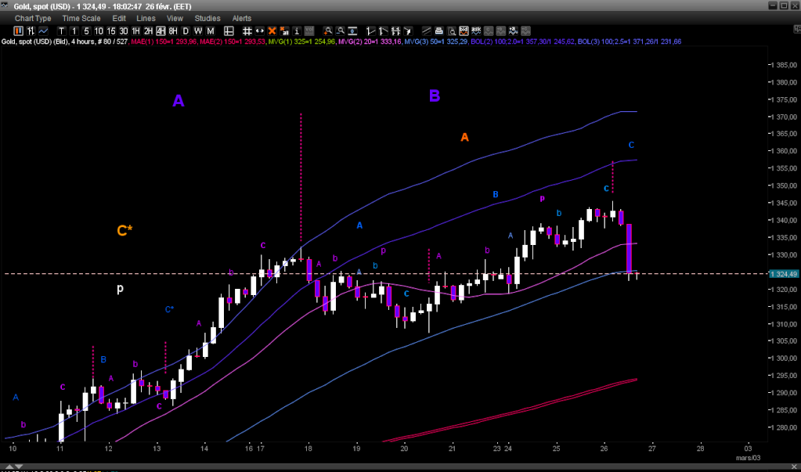The width and height of the screenshot is (801, 472).
Task: Select the 30-minute timeframe button
Action: pos(123,31)
